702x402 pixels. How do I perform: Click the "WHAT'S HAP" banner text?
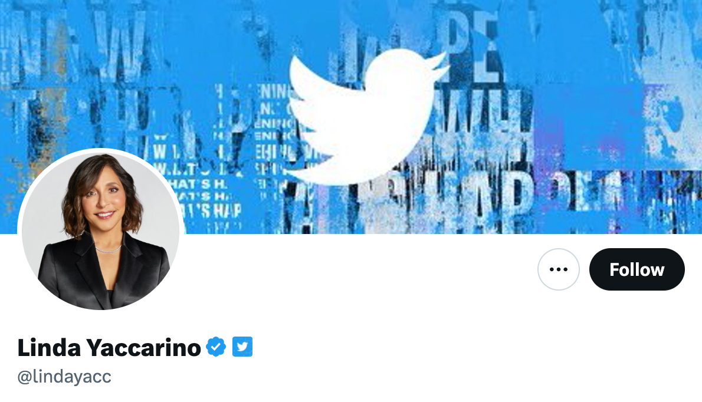click(209, 210)
